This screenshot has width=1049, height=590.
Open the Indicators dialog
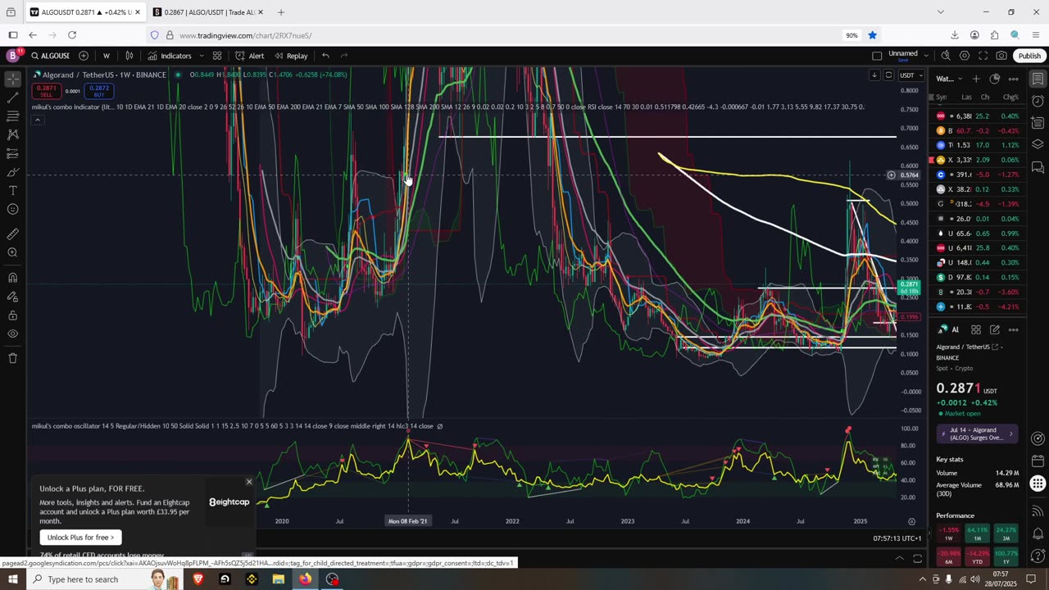(170, 56)
